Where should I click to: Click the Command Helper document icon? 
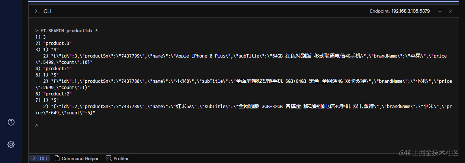click(57, 158)
